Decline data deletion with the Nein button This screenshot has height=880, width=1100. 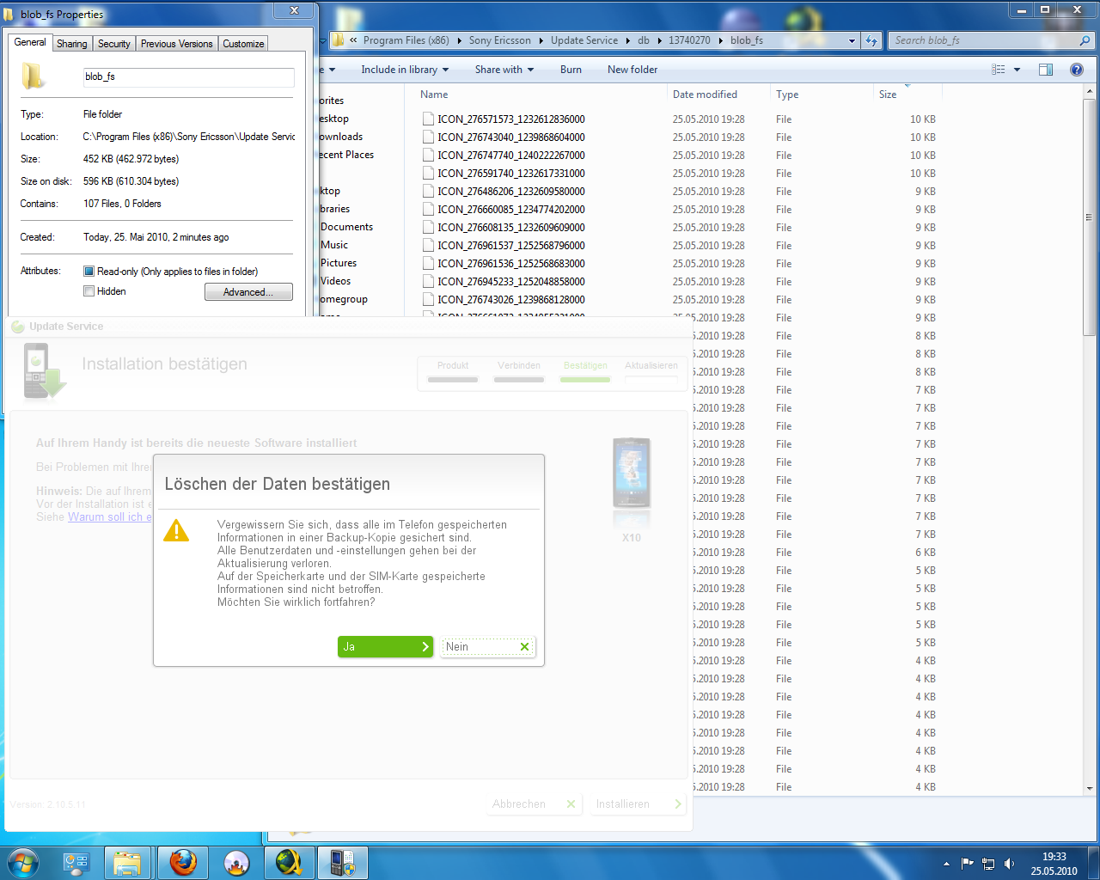click(487, 647)
